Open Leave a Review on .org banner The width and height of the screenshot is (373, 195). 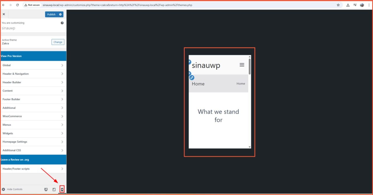34,159
